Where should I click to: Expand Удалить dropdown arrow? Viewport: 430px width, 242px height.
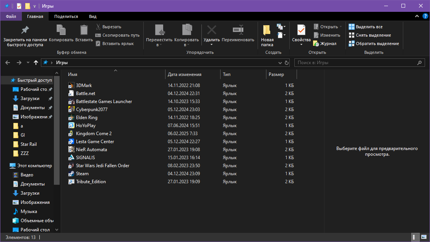coord(211,44)
